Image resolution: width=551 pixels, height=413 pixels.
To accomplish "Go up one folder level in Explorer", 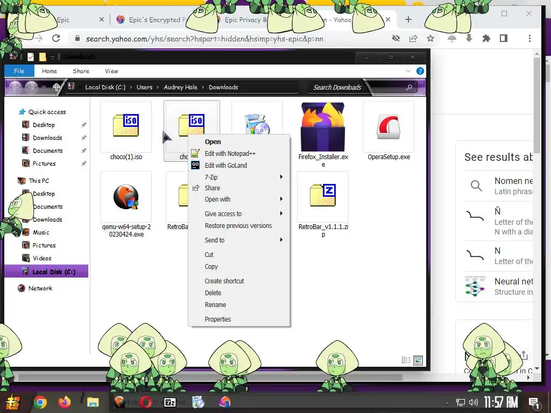I will coord(56,87).
